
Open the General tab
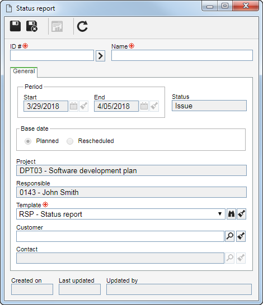[x=24, y=71]
